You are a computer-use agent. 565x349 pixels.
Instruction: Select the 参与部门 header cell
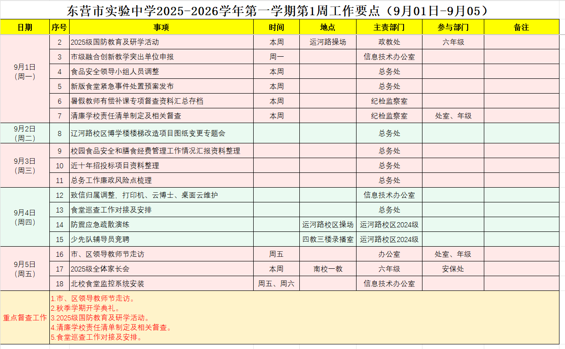click(453, 27)
